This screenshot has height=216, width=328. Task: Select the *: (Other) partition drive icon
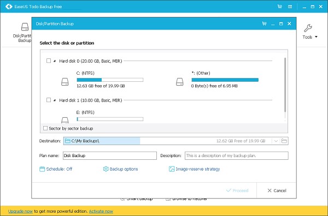click(x=180, y=82)
